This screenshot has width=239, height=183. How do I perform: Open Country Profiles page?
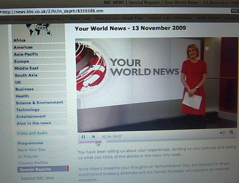point(33,163)
